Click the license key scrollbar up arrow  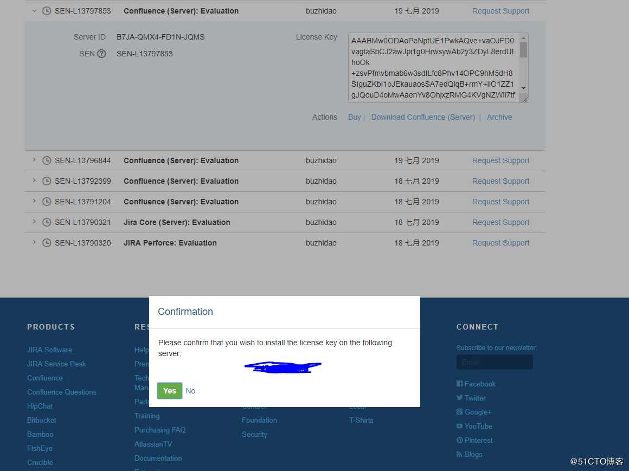tap(523, 38)
